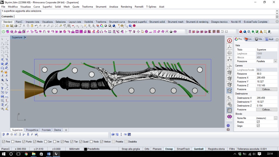This screenshot has width=279, height=157.
Task: Select the Box solid tool
Action: click(2, 64)
